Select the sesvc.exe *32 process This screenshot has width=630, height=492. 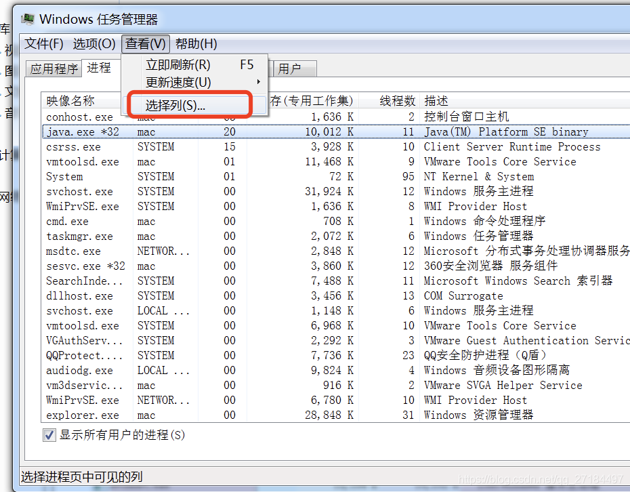[336, 266]
